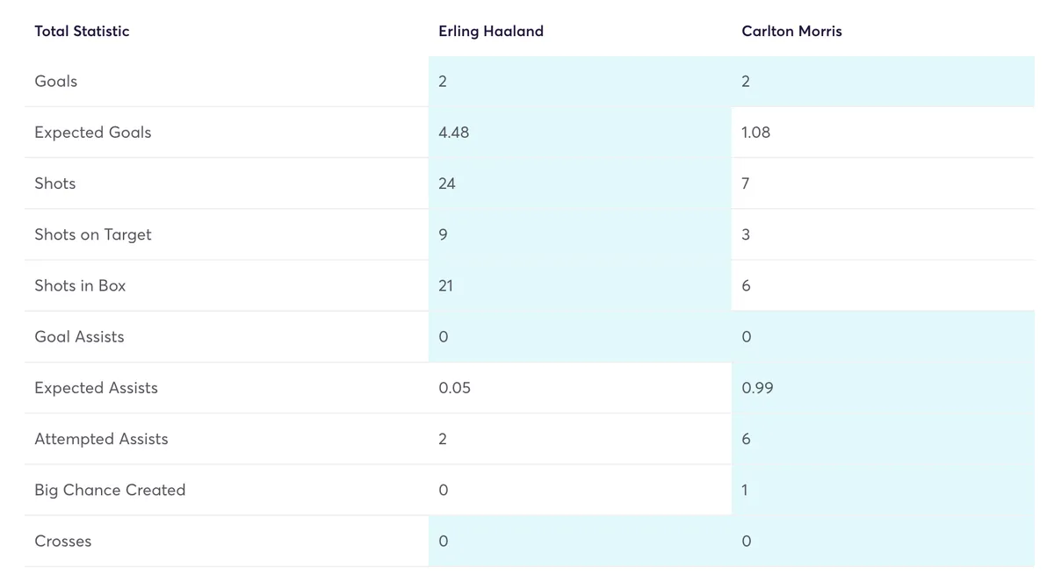The image size is (1054, 582).
Task: Select Morris's Attempted Assists value 6
Action: tap(746, 439)
